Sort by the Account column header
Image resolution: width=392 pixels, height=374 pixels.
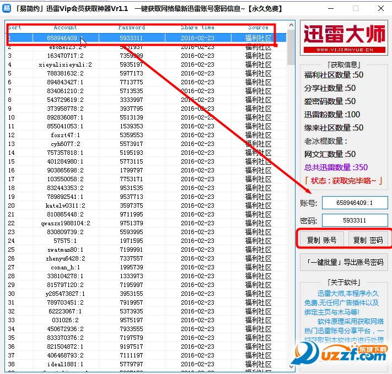click(65, 27)
